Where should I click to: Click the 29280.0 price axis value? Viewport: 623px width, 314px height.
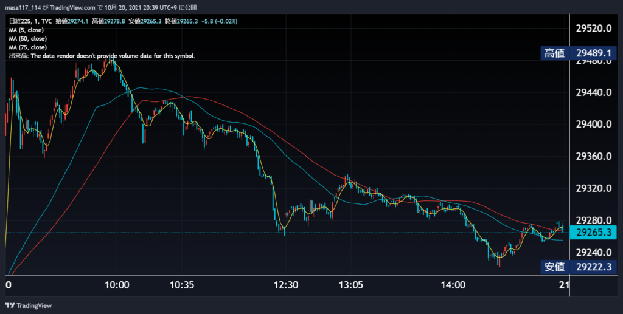(594, 220)
